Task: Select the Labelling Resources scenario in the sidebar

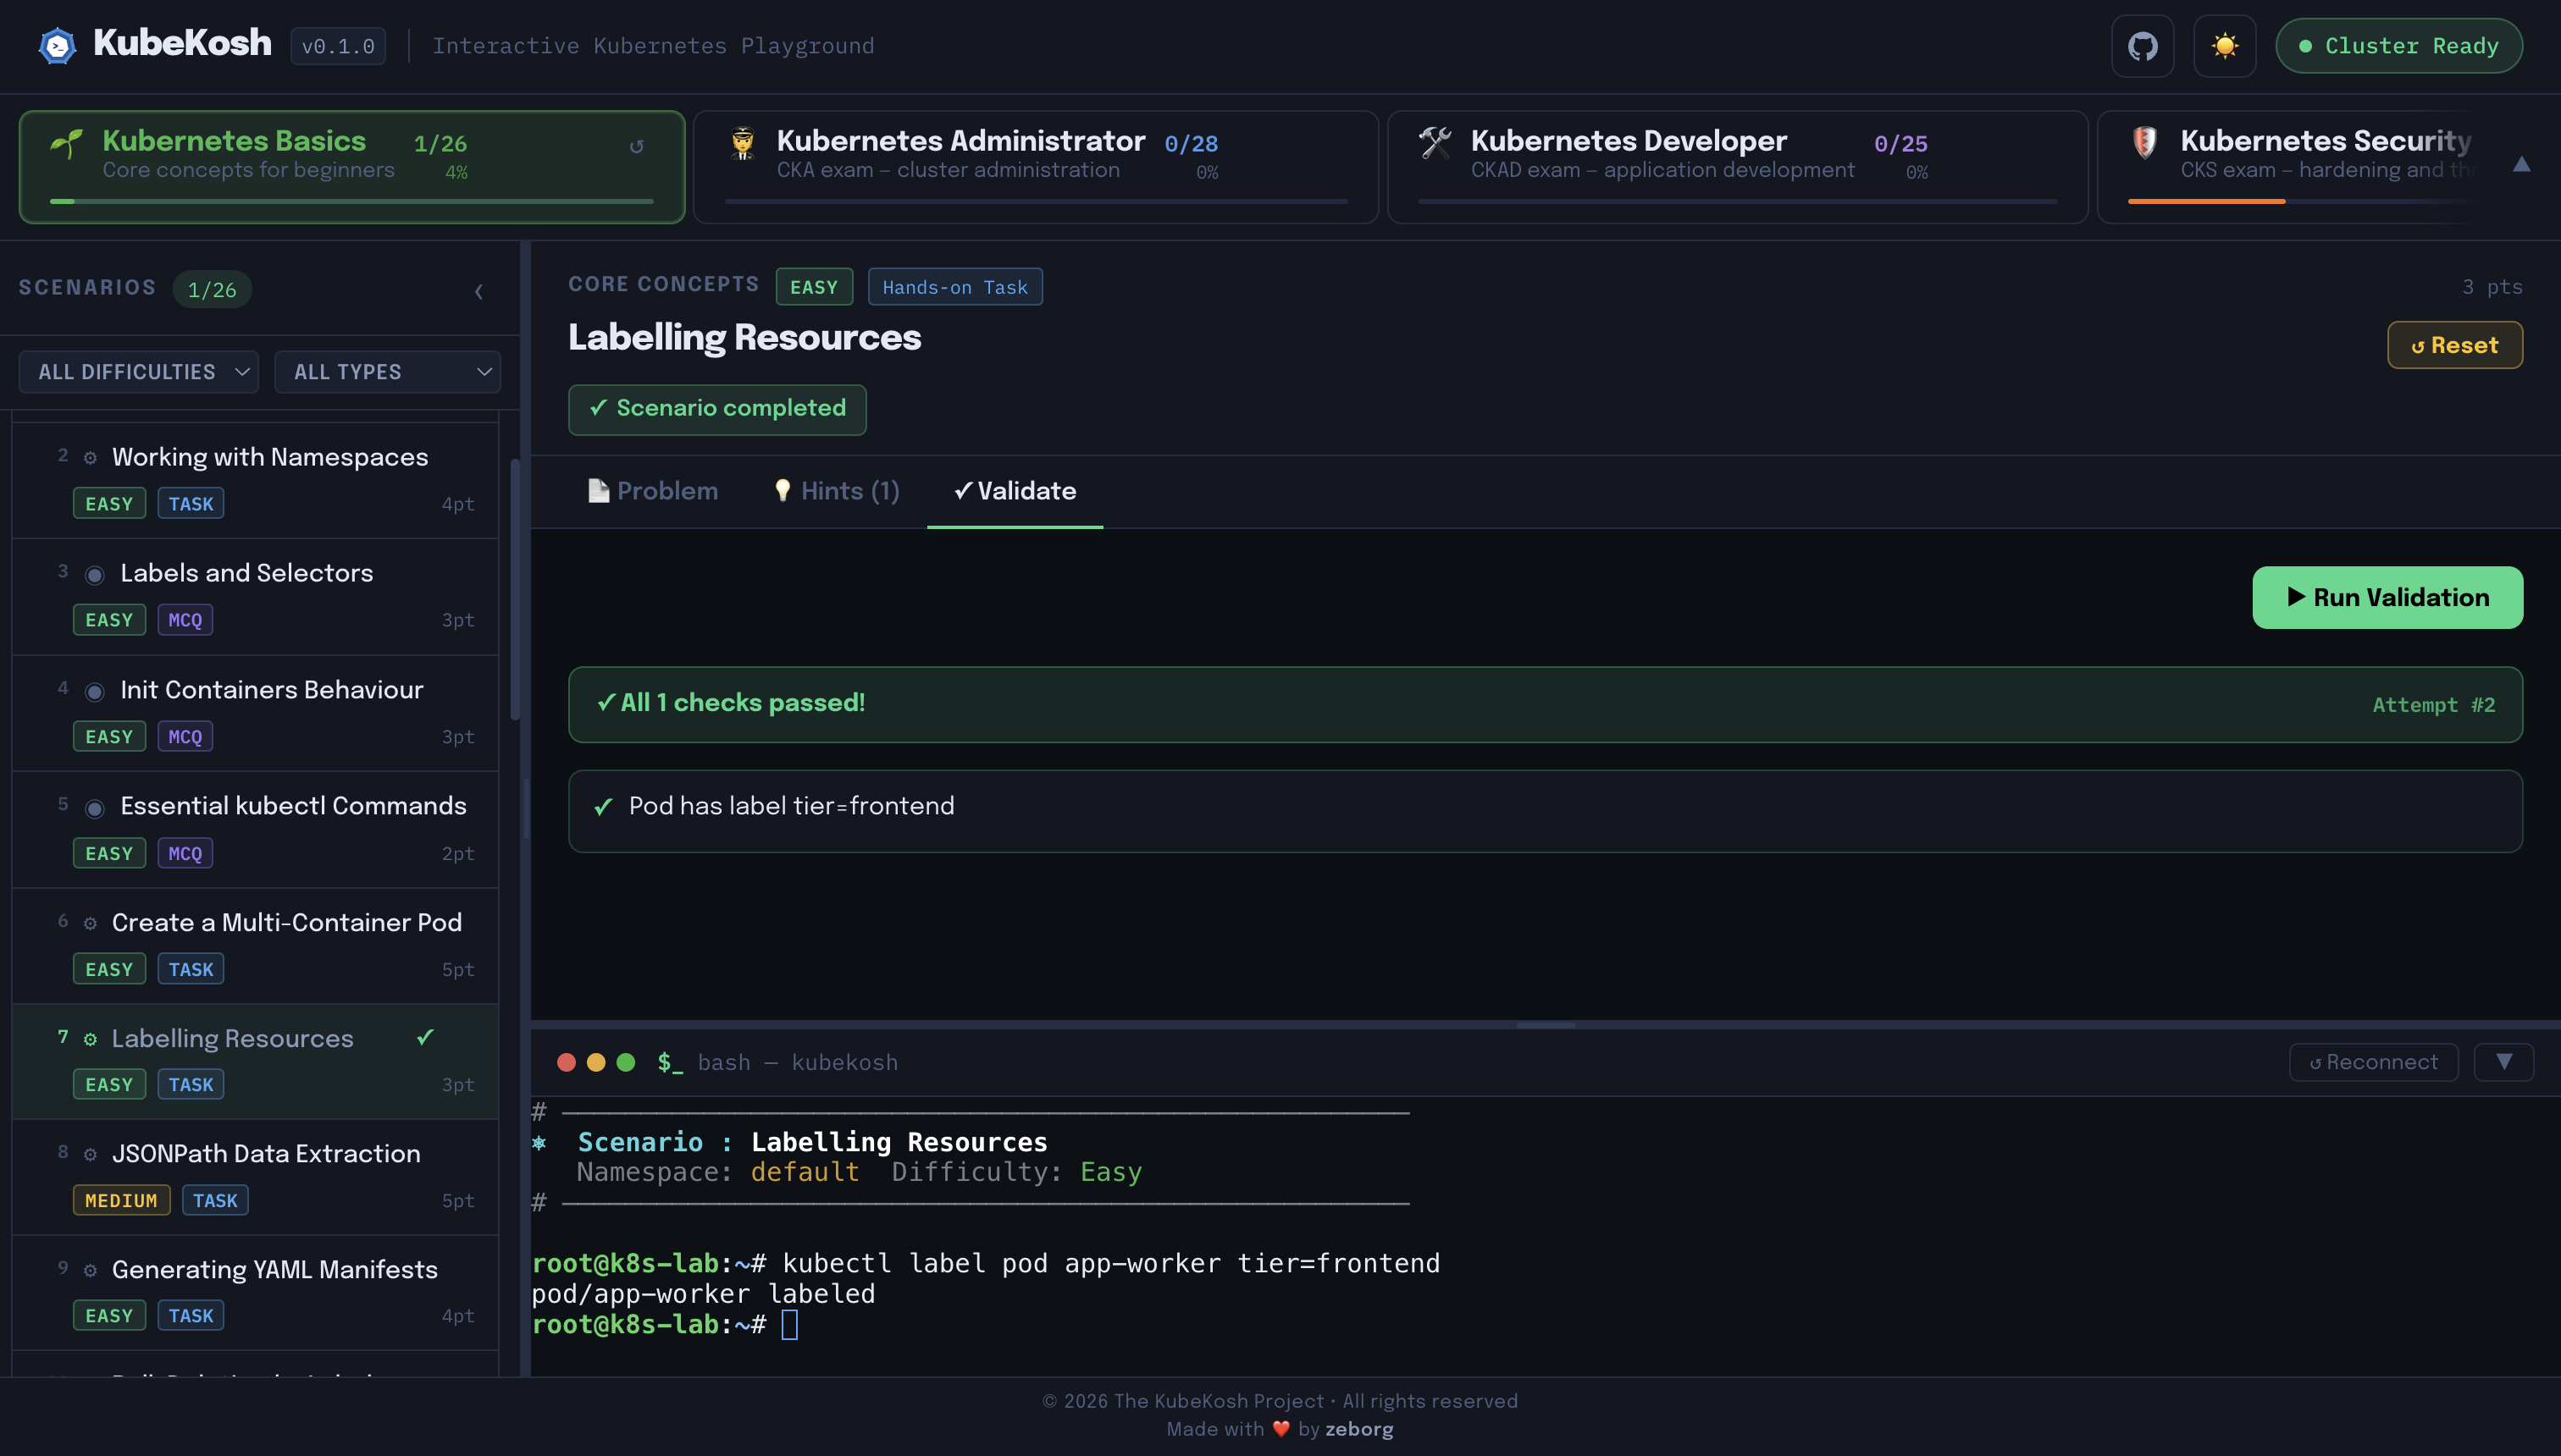Action: (x=255, y=1061)
